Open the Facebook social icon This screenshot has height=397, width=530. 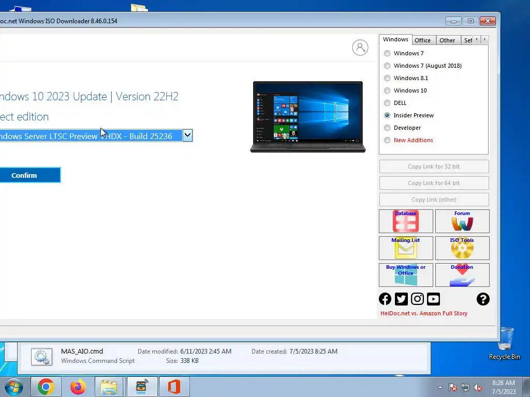click(385, 299)
